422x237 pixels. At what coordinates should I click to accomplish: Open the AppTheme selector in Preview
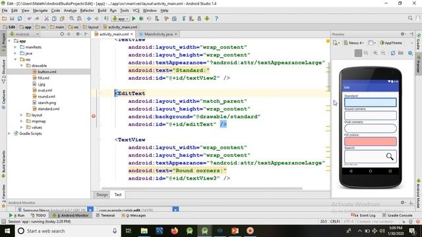(x=391, y=43)
